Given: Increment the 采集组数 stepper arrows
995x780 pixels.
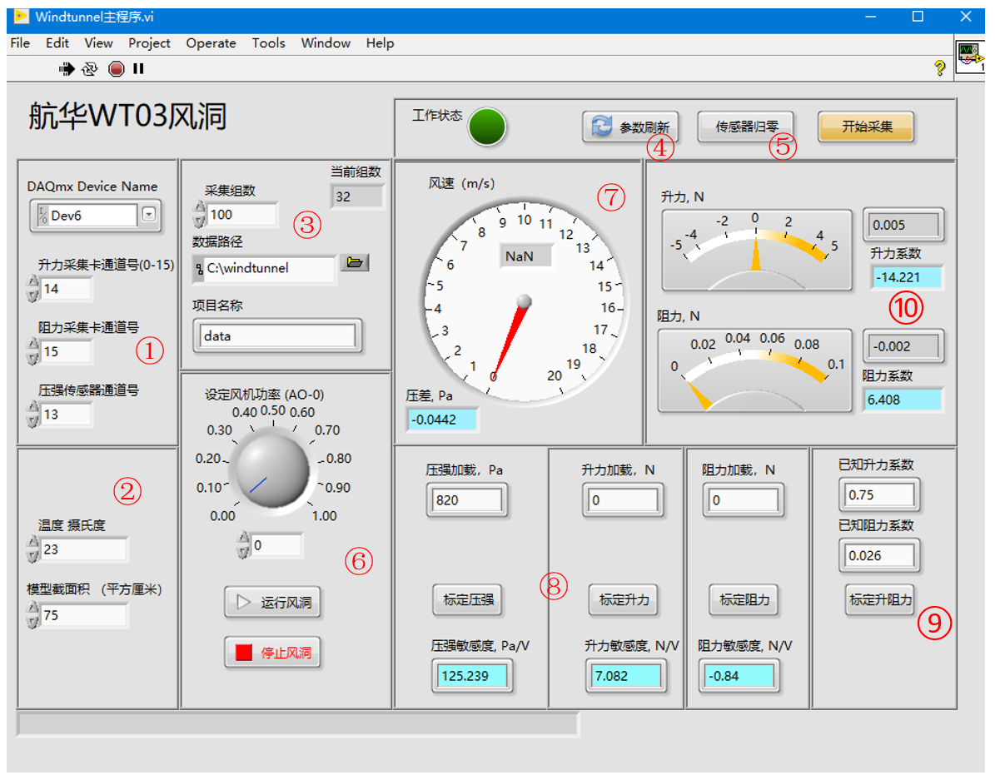Looking at the screenshot, I should pyautogui.click(x=199, y=208).
